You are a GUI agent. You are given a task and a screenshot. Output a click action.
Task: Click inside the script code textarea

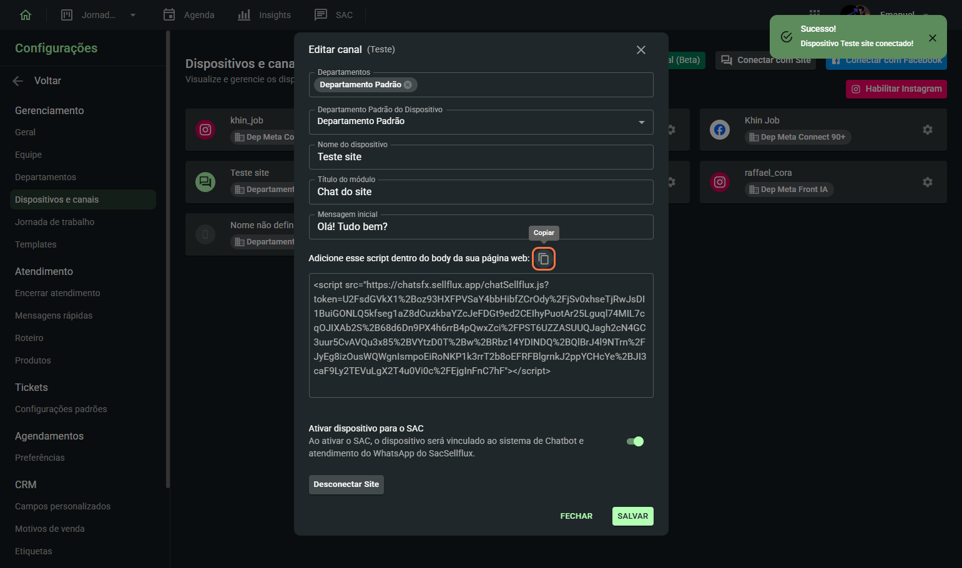(x=481, y=335)
